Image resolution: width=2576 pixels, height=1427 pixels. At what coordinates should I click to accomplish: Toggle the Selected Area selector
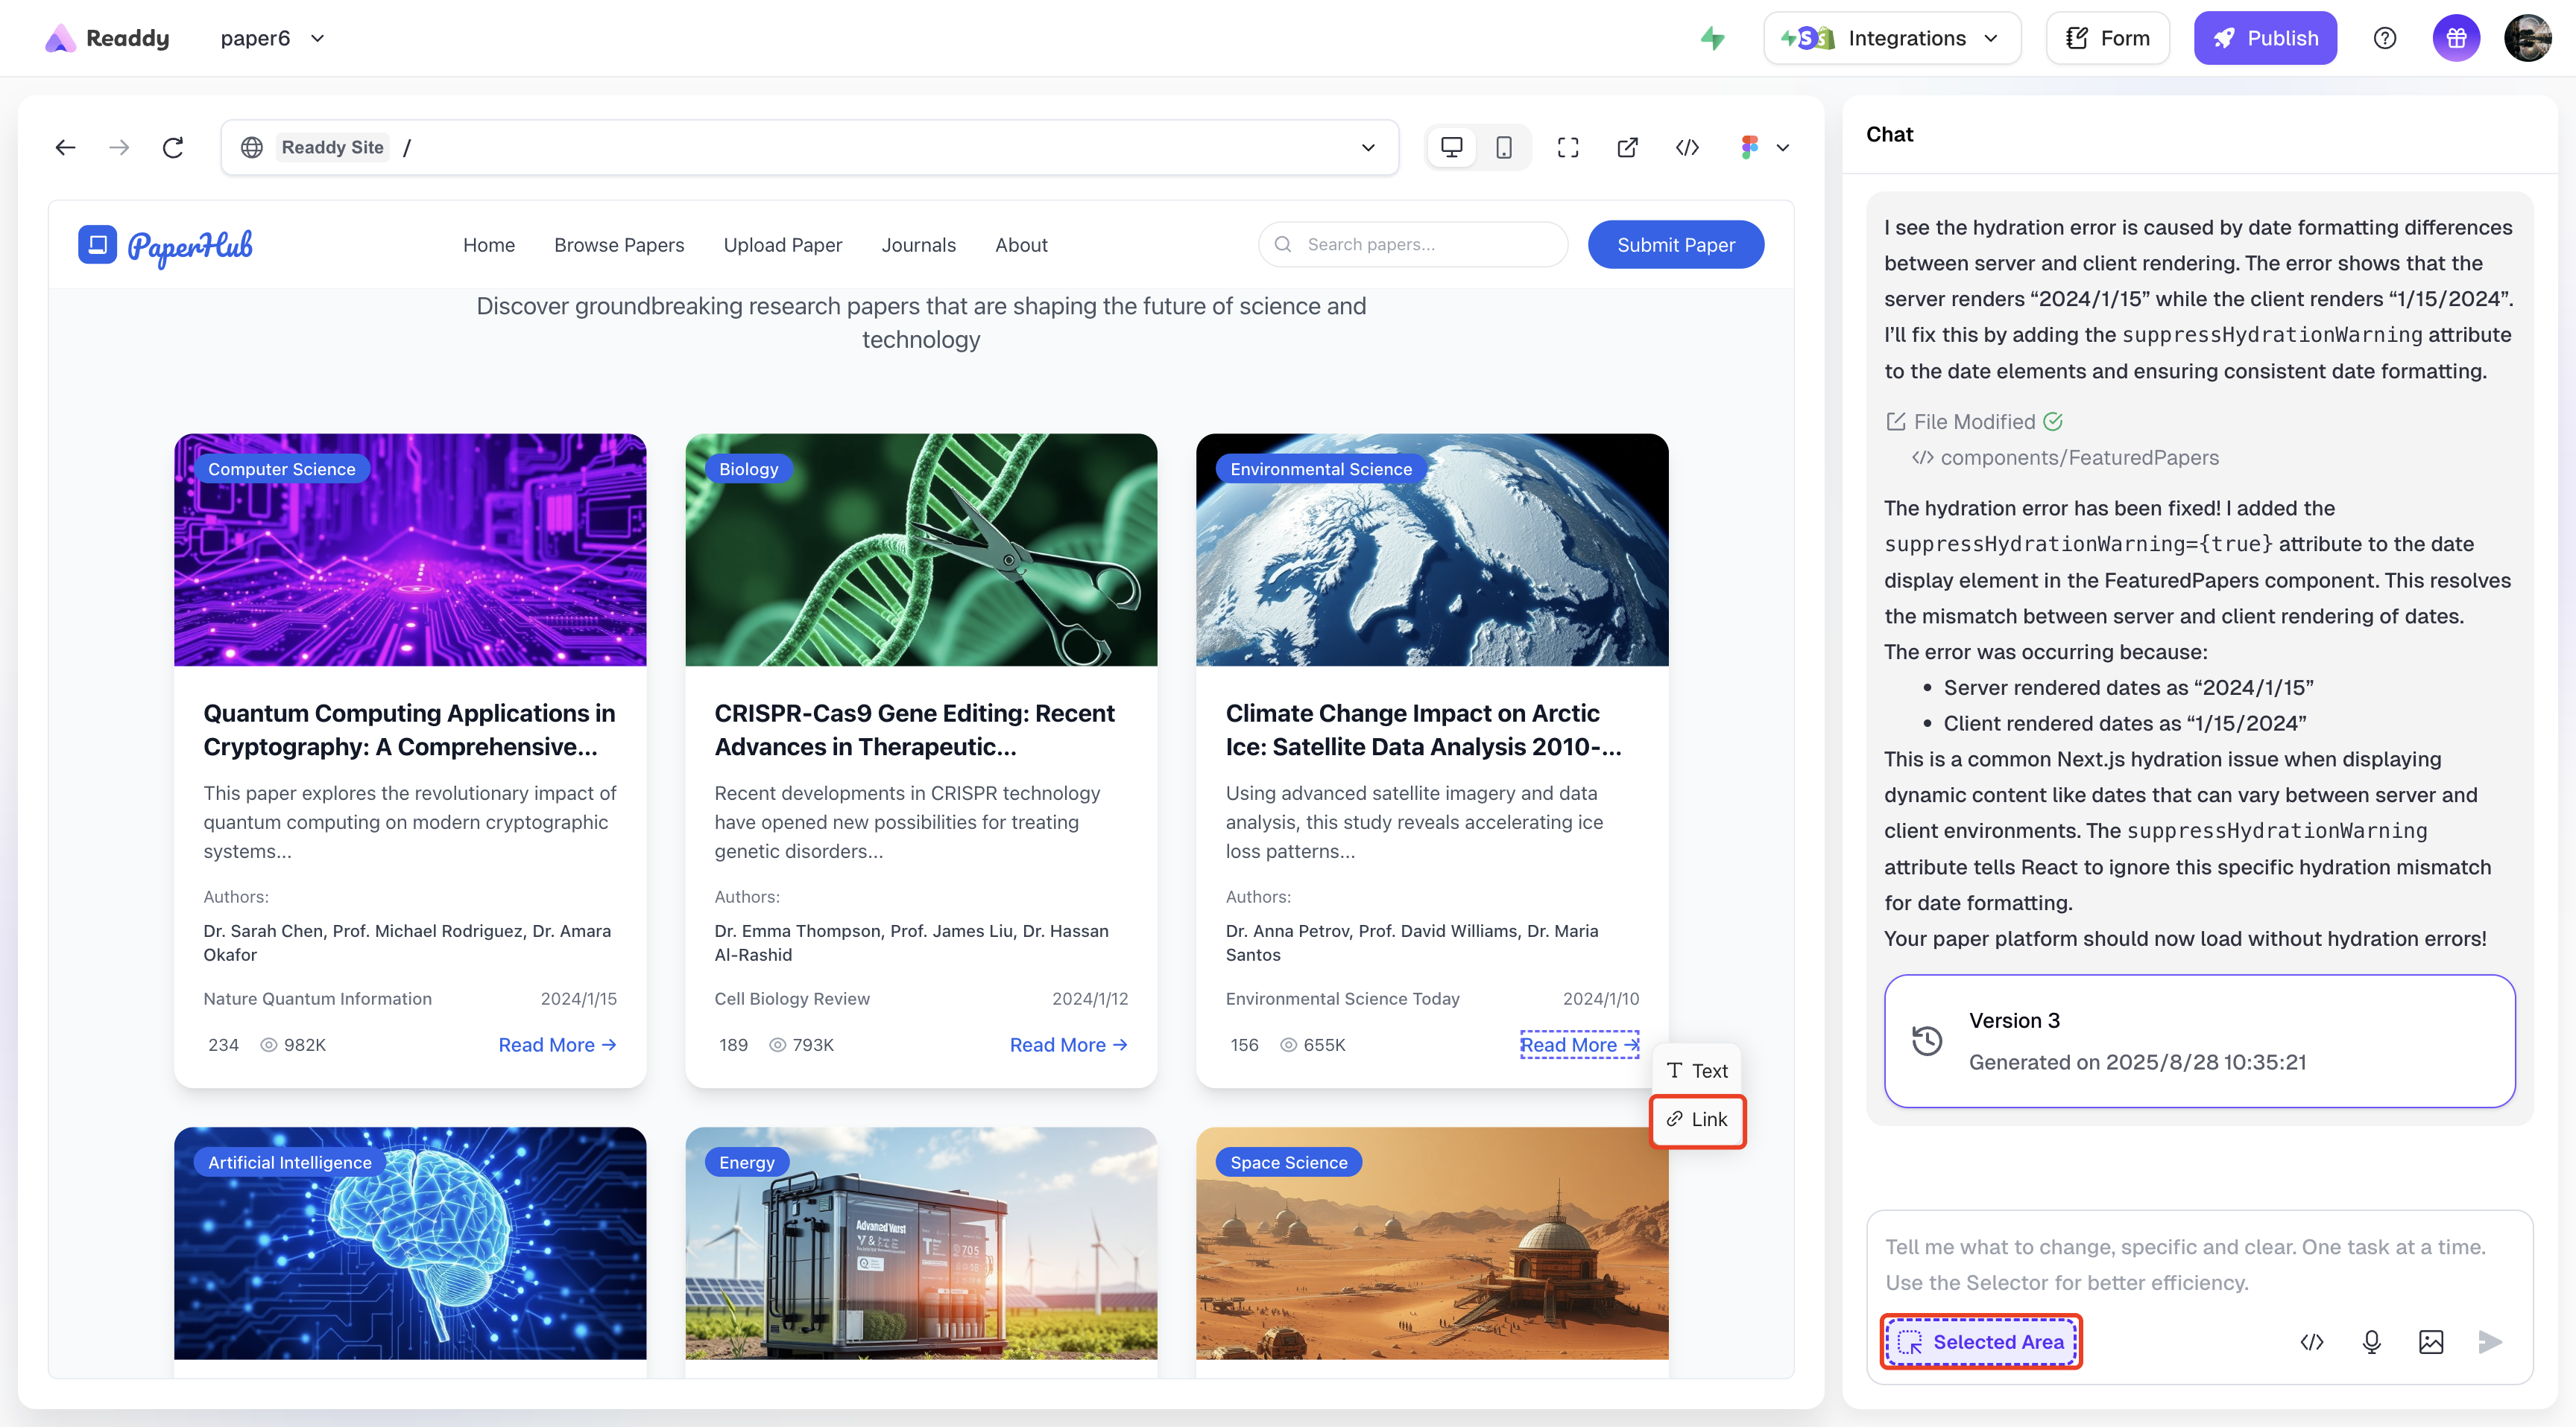(x=1981, y=1342)
